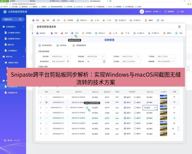
Task: Click the 工作职责 input field
Action: coord(166,56)
